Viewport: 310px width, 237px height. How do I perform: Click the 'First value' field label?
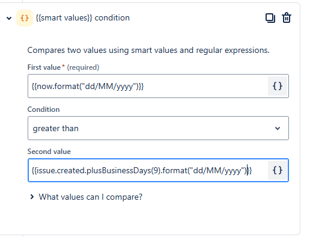pos(44,67)
